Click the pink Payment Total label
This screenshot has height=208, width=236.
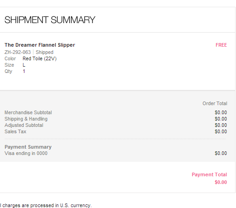(209, 174)
